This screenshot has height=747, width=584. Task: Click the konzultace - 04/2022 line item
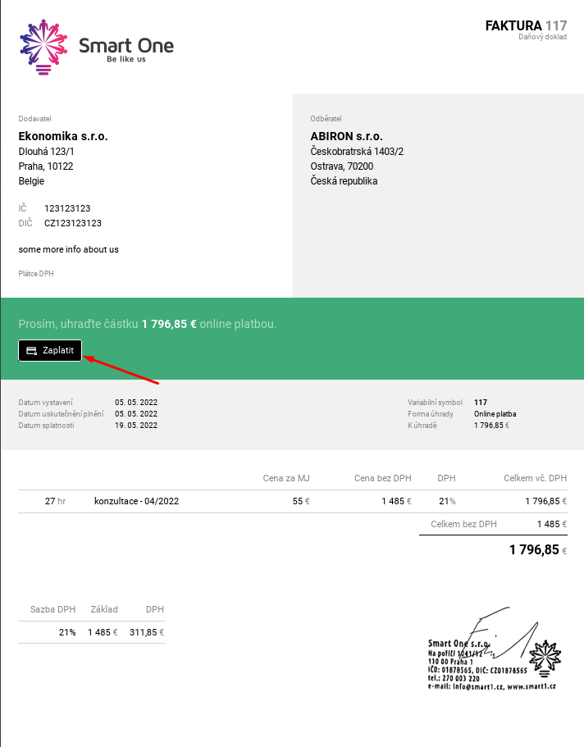point(136,501)
